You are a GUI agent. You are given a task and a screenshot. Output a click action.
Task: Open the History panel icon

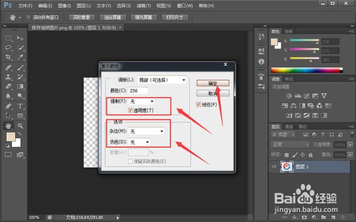tap(261, 36)
